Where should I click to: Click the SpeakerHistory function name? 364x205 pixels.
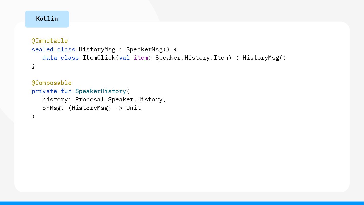tap(101, 91)
